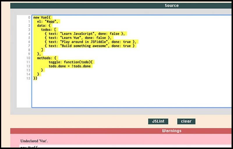Run the JSLint button

pyautogui.click(x=158, y=121)
